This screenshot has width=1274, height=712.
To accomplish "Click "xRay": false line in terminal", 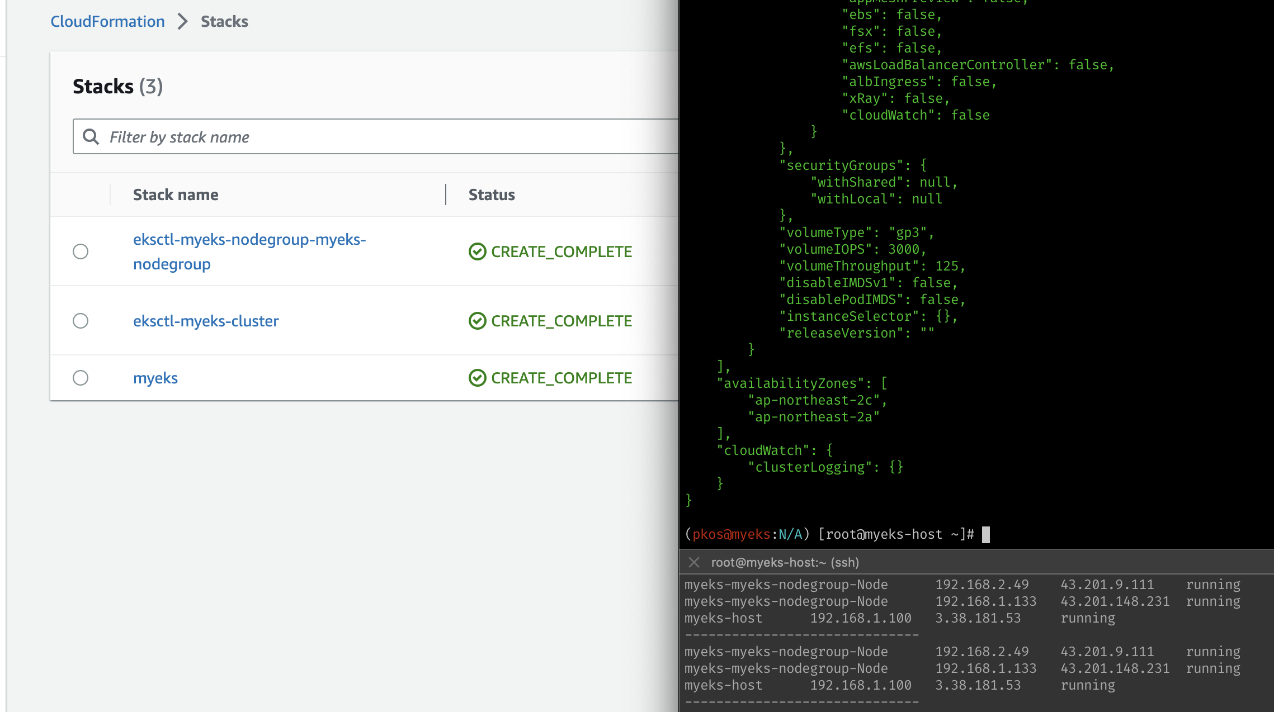I will pos(896,98).
